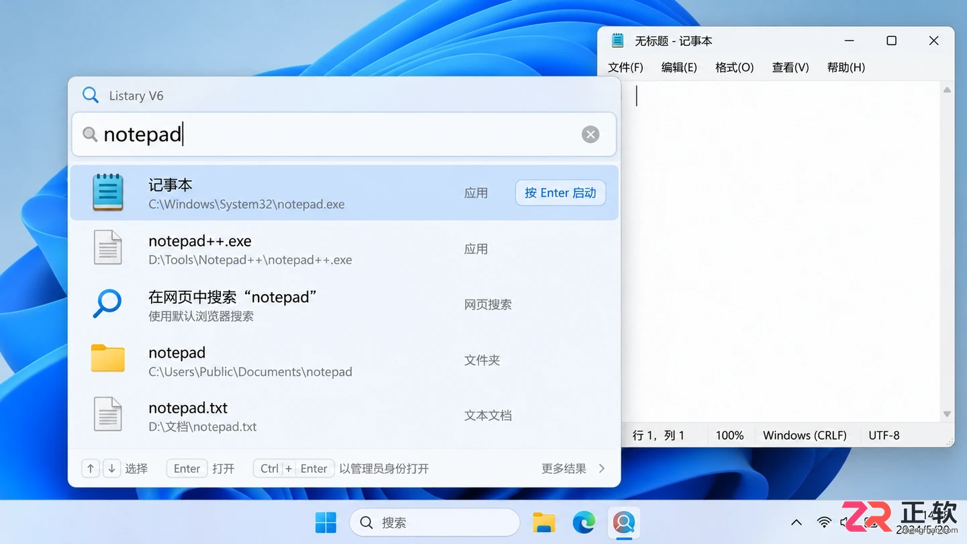
Task: Open the 帮助(H) menu in Notepad
Action: pyautogui.click(x=846, y=67)
